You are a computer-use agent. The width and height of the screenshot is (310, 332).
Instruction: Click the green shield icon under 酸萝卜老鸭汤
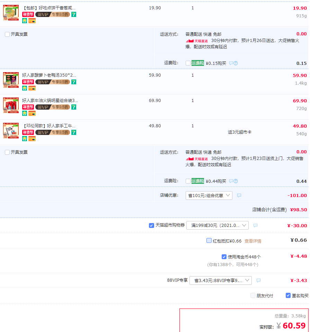point(25,88)
